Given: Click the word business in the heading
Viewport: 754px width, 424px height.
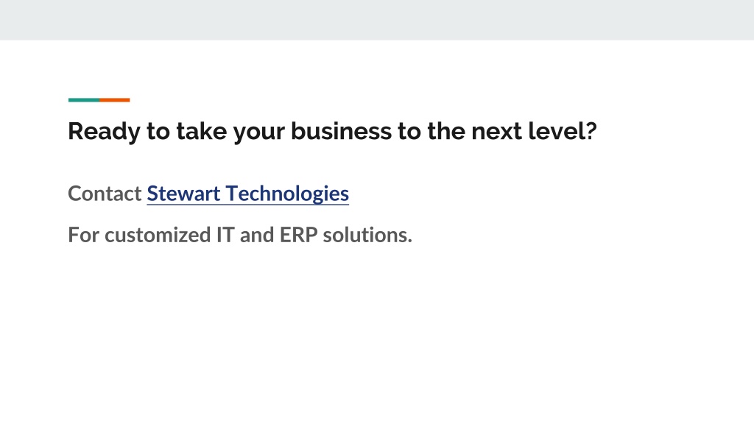Looking at the screenshot, I should click(341, 131).
